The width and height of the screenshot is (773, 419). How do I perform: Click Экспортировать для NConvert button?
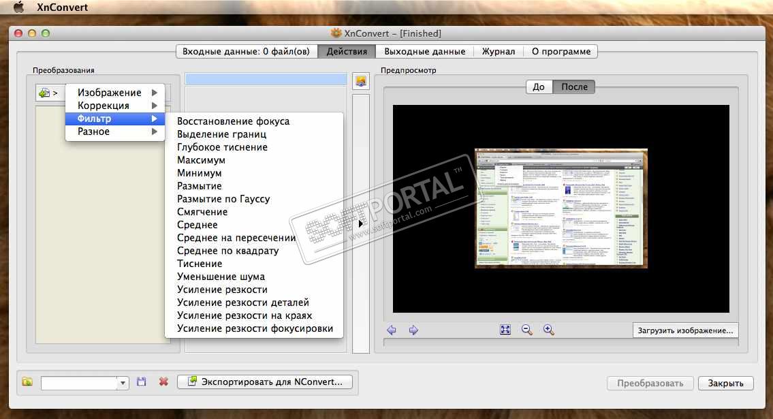[265, 382]
